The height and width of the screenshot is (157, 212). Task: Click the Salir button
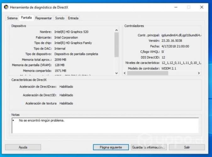[x=187, y=147]
